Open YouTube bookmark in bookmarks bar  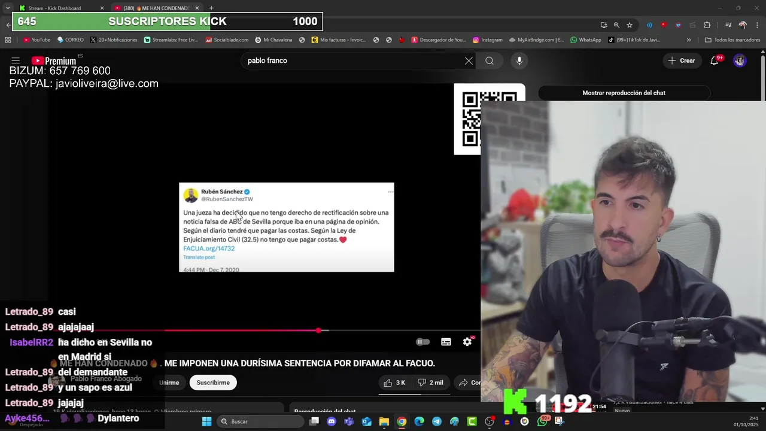pos(37,40)
